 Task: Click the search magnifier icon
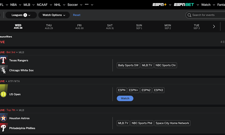[189, 15]
